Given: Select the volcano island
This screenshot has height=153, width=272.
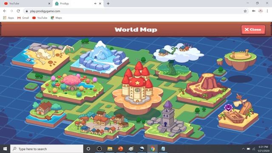Looking at the screenshot, I should coord(204,90).
